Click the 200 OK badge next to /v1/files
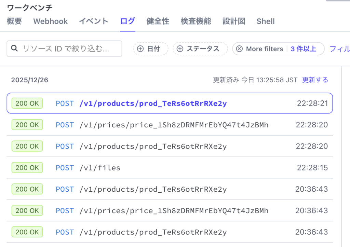This screenshot has width=350, height=247. click(x=27, y=167)
